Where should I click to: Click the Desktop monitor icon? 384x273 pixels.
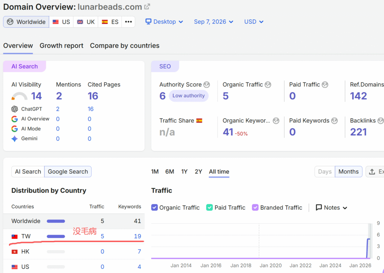(x=148, y=21)
